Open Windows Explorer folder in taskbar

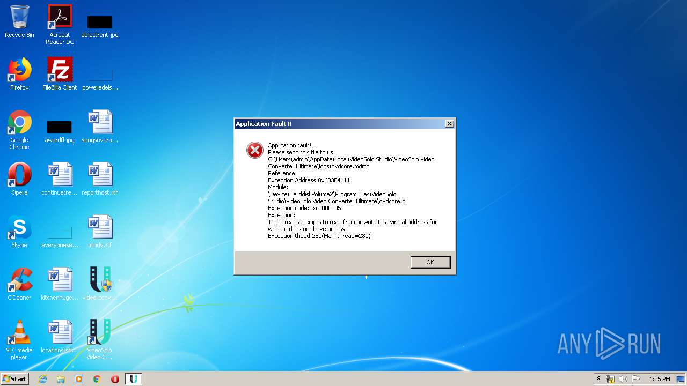point(61,379)
